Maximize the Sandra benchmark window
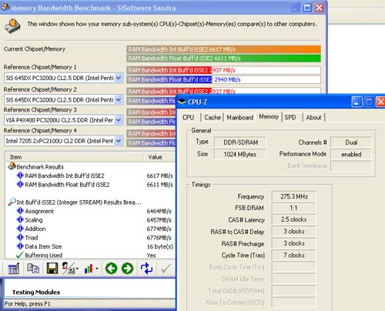This screenshot has width=385, height=311. pos(307,8)
